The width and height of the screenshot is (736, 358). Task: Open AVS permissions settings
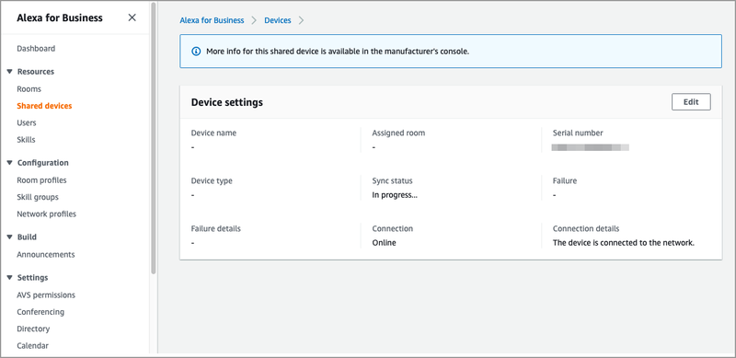[46, 295]
